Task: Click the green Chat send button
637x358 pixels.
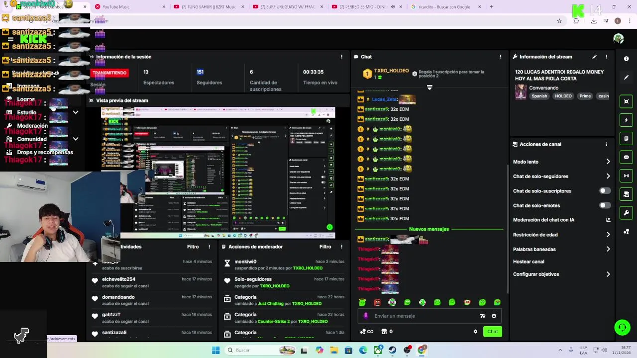Action: (x=492, y=332)
